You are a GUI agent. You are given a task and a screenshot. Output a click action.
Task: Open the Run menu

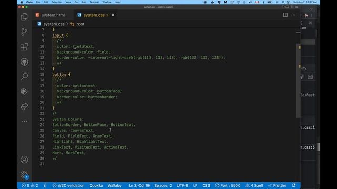click(84, 2)
